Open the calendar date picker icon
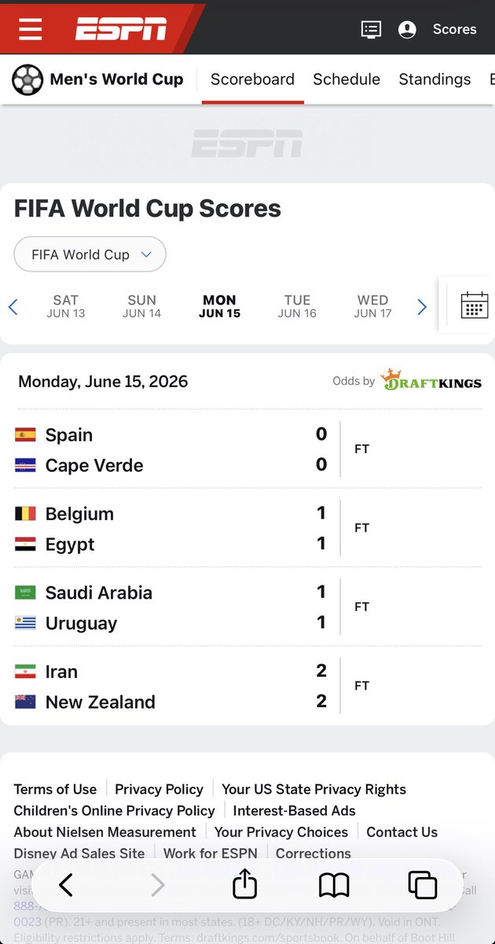This screenshot has height=944, width=495. coord(475,305)
